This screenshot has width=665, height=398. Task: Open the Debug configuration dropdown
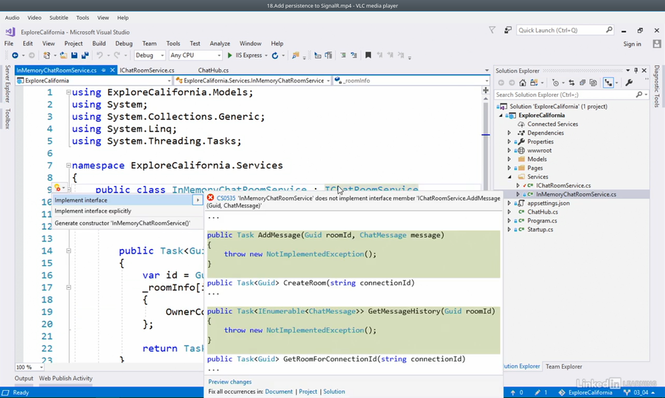click(x=150, y=56)
